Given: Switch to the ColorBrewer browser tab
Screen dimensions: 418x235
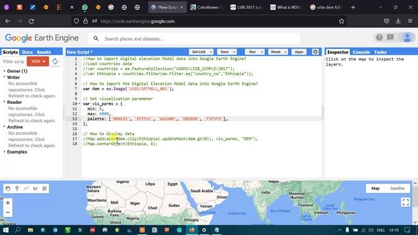Looking at the screenshot, I should [x=206, y=7].
